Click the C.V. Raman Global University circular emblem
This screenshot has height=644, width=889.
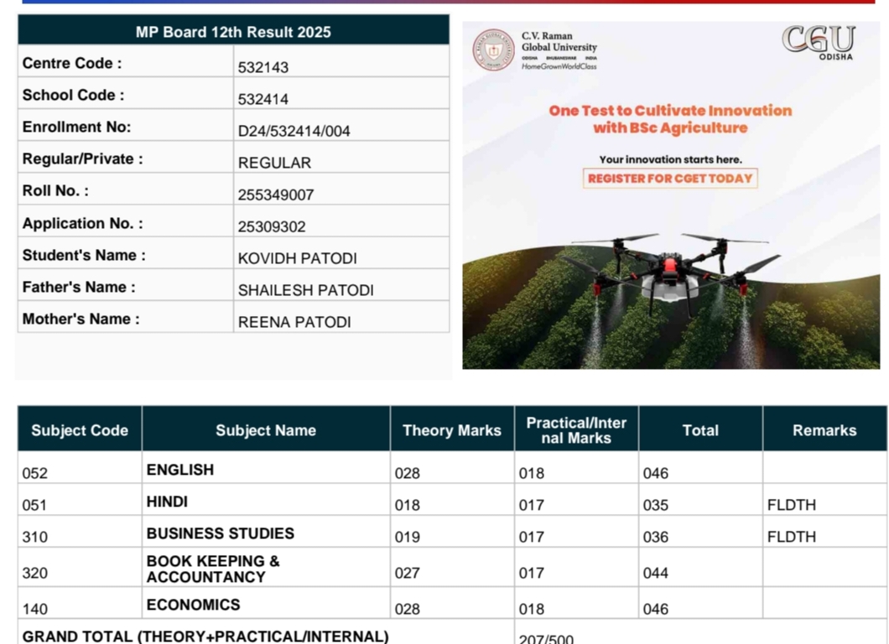pos(492,49)
